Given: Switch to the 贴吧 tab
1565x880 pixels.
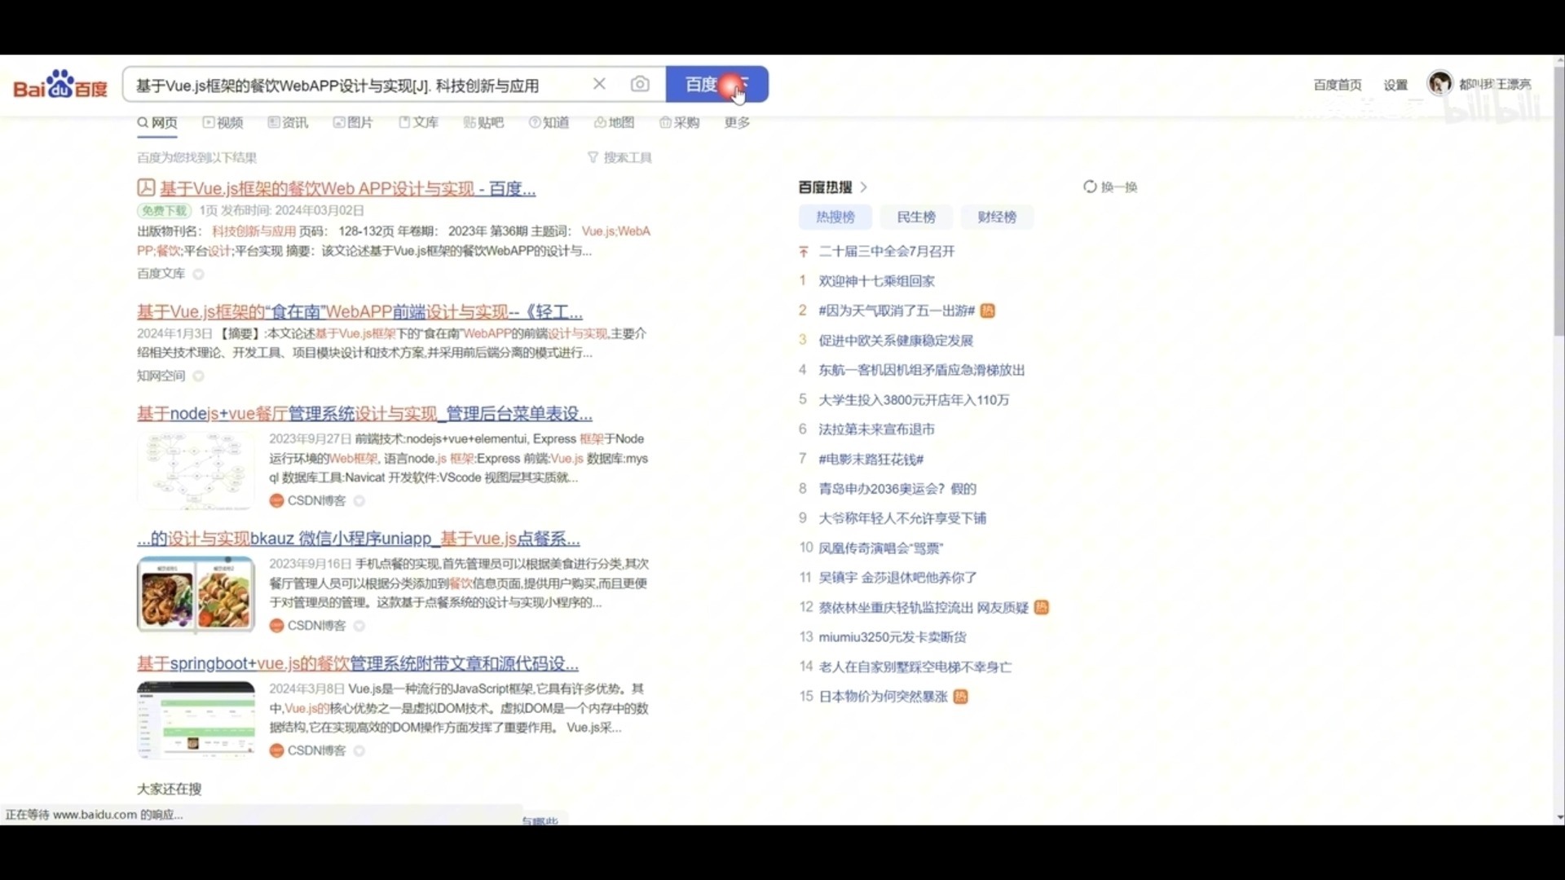Looking at the screenshot, I should [x=484, y=123].
